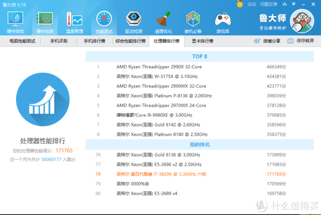Viewport: 321px width, 215px height.
Task: Open the 驱动检测 driver detection icon
Action: click(133, 21)
